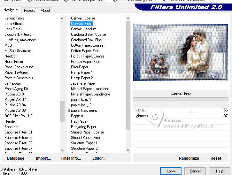Screen dimensions: 232x175
Task: Choose Mineral Paper, Limestone filter
Action: click(90, 89)
